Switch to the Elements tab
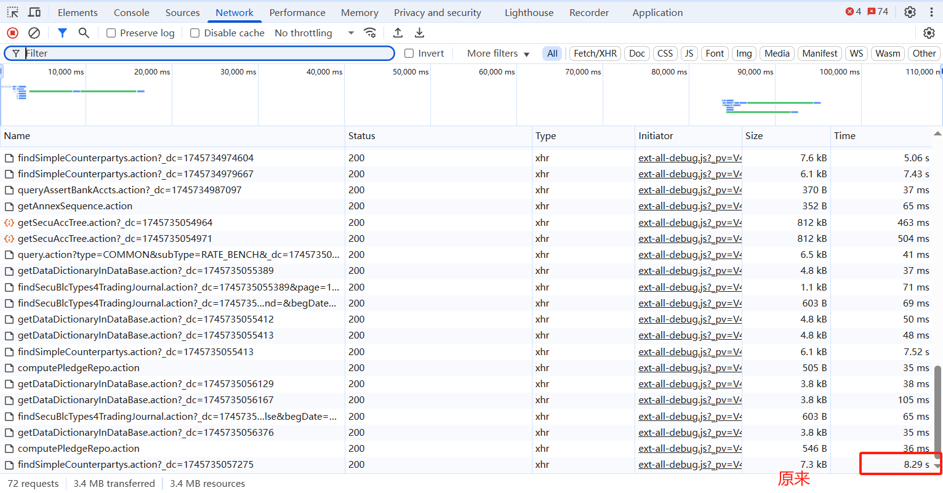Screen dimensions: 943x493 (78, 12)
